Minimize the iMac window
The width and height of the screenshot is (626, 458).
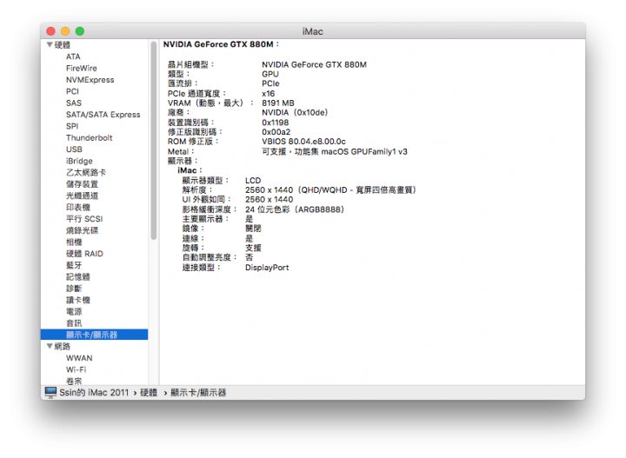click(65, 31)
